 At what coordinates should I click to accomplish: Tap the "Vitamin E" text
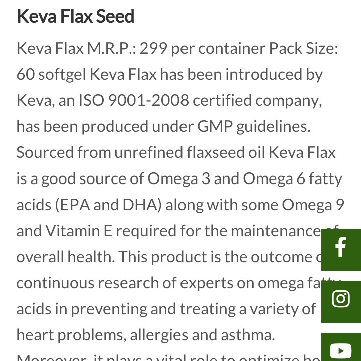[79, 231]
